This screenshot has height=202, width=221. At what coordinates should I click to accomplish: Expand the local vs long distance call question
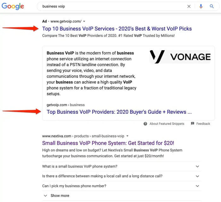tap(197, 176)
